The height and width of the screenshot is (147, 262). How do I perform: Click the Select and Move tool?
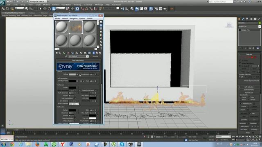[45, 9]
